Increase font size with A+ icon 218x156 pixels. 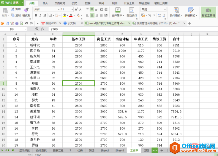pos(76,9)
